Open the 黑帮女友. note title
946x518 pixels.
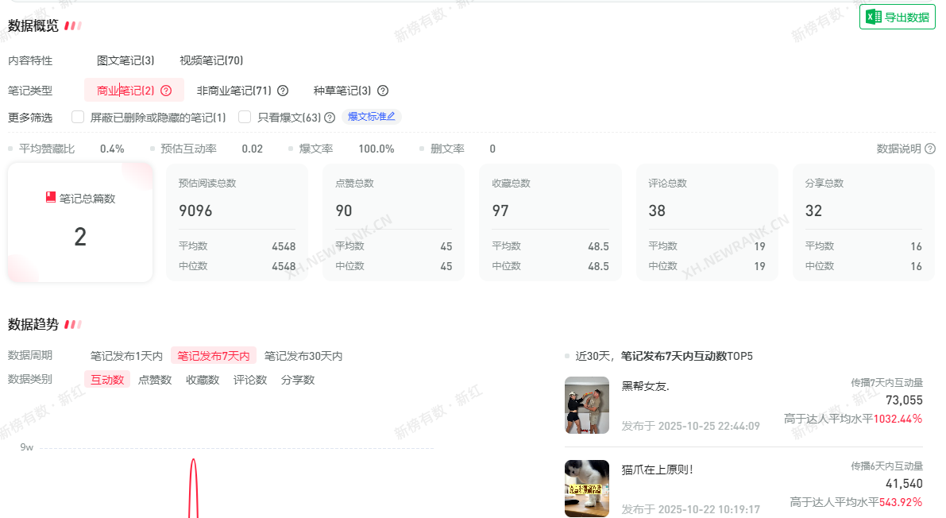point(645,387)
